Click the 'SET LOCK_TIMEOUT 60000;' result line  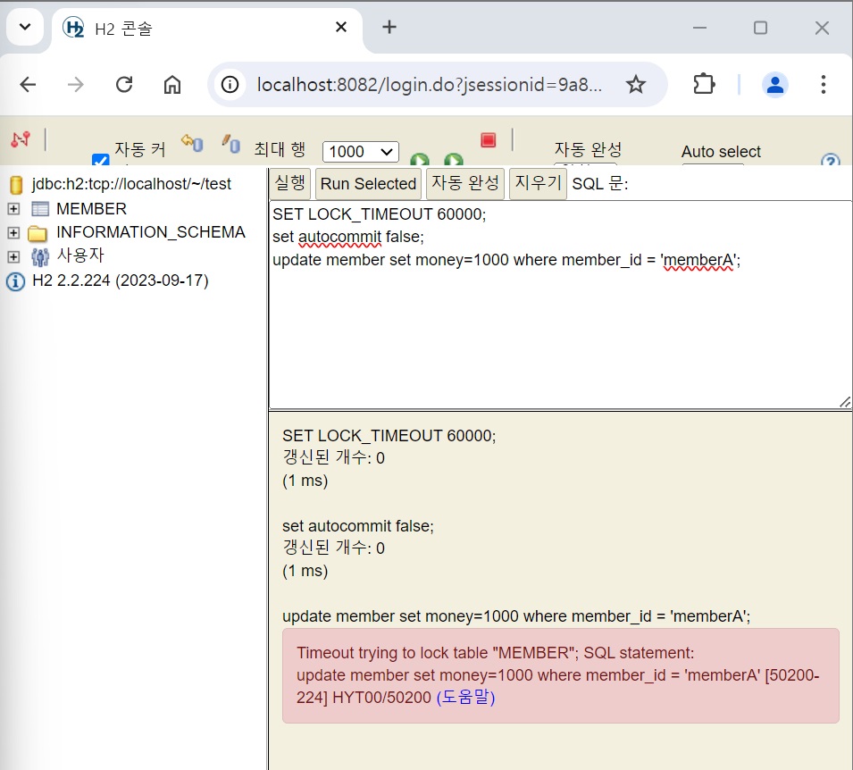[389, 436]
